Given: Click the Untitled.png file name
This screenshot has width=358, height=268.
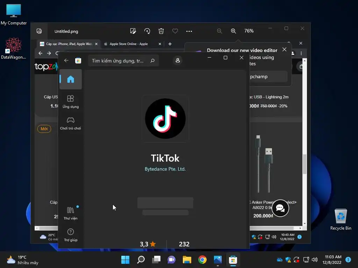Looking at the screenshot, I should (x=66, y=31).
